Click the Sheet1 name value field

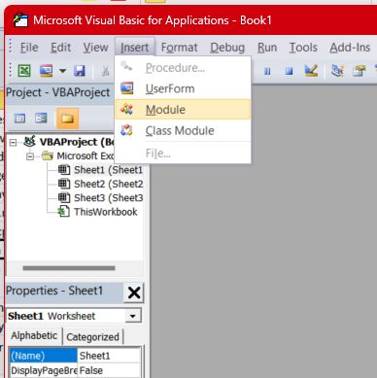click(x=109, y=356)
